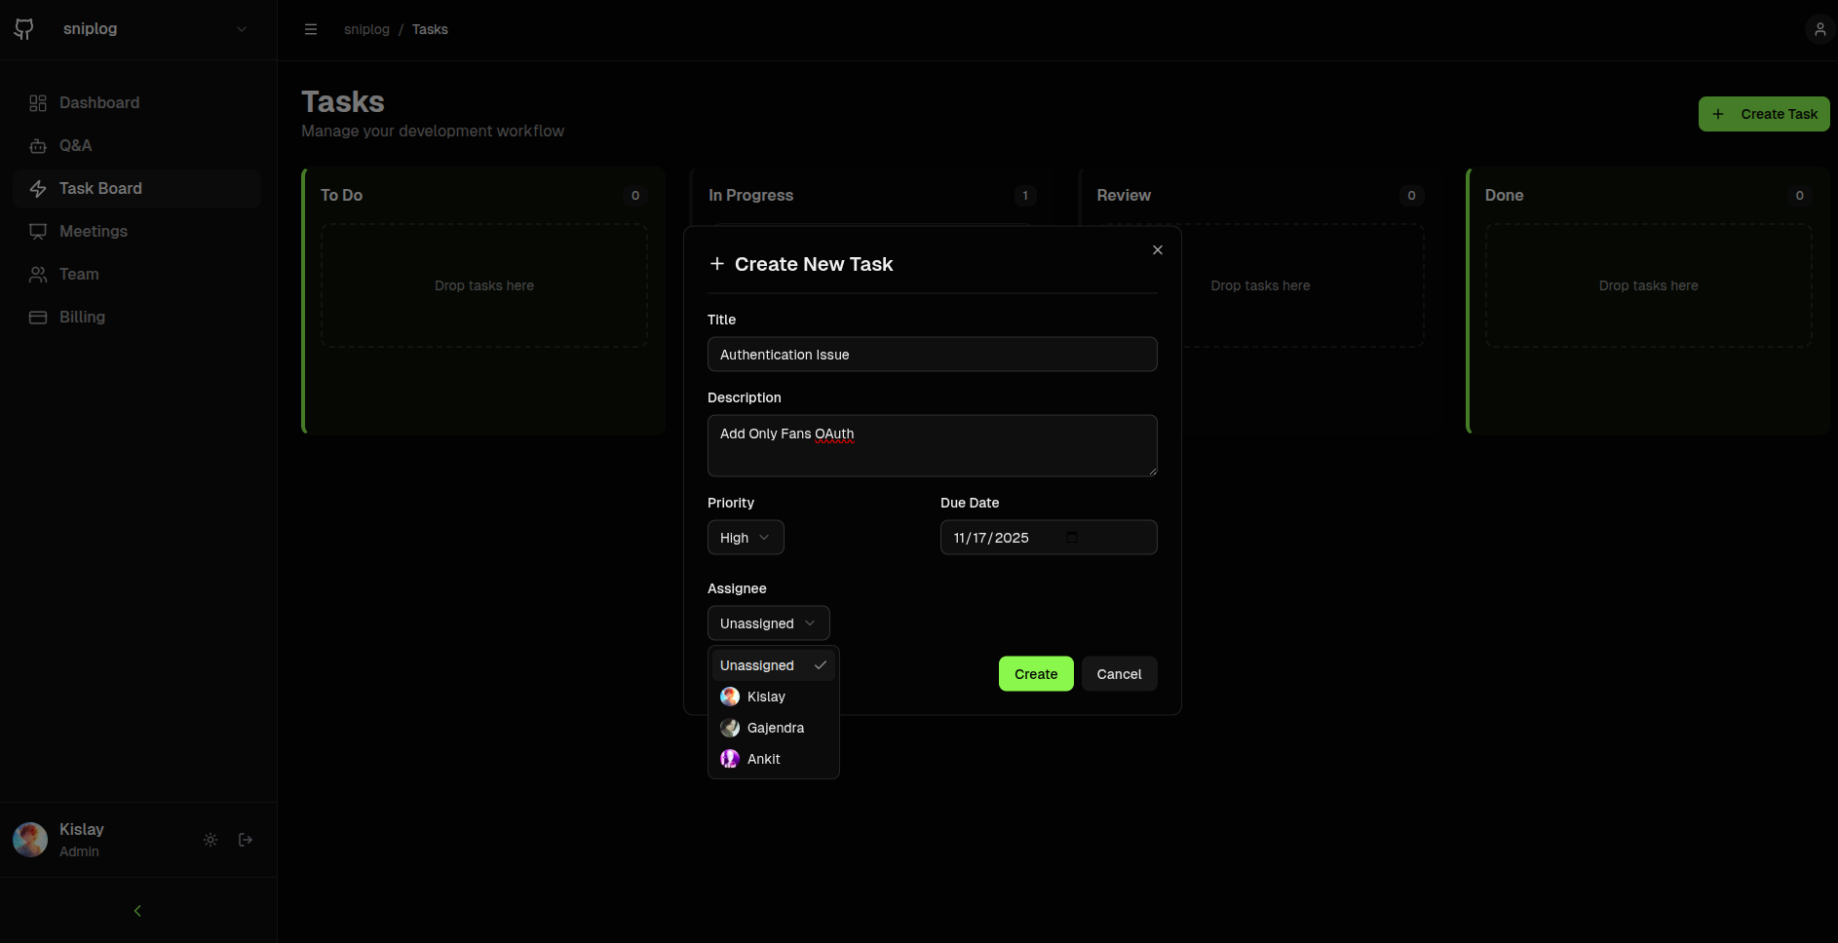Click the Authentication Issue title field
The width and height of the screenshot is (1838, 943).
pyautogui.click(x=932, y=354)
